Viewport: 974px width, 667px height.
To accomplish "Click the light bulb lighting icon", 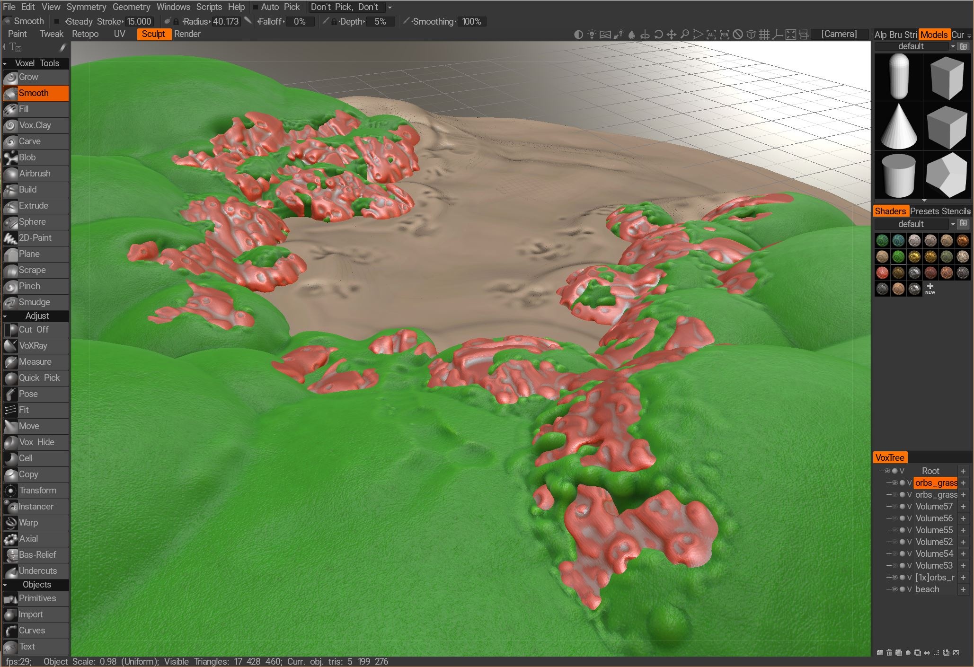I will click(592, 35).
